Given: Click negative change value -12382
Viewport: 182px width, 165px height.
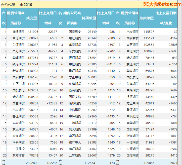Looking at the screenshot, I should 52,103.
